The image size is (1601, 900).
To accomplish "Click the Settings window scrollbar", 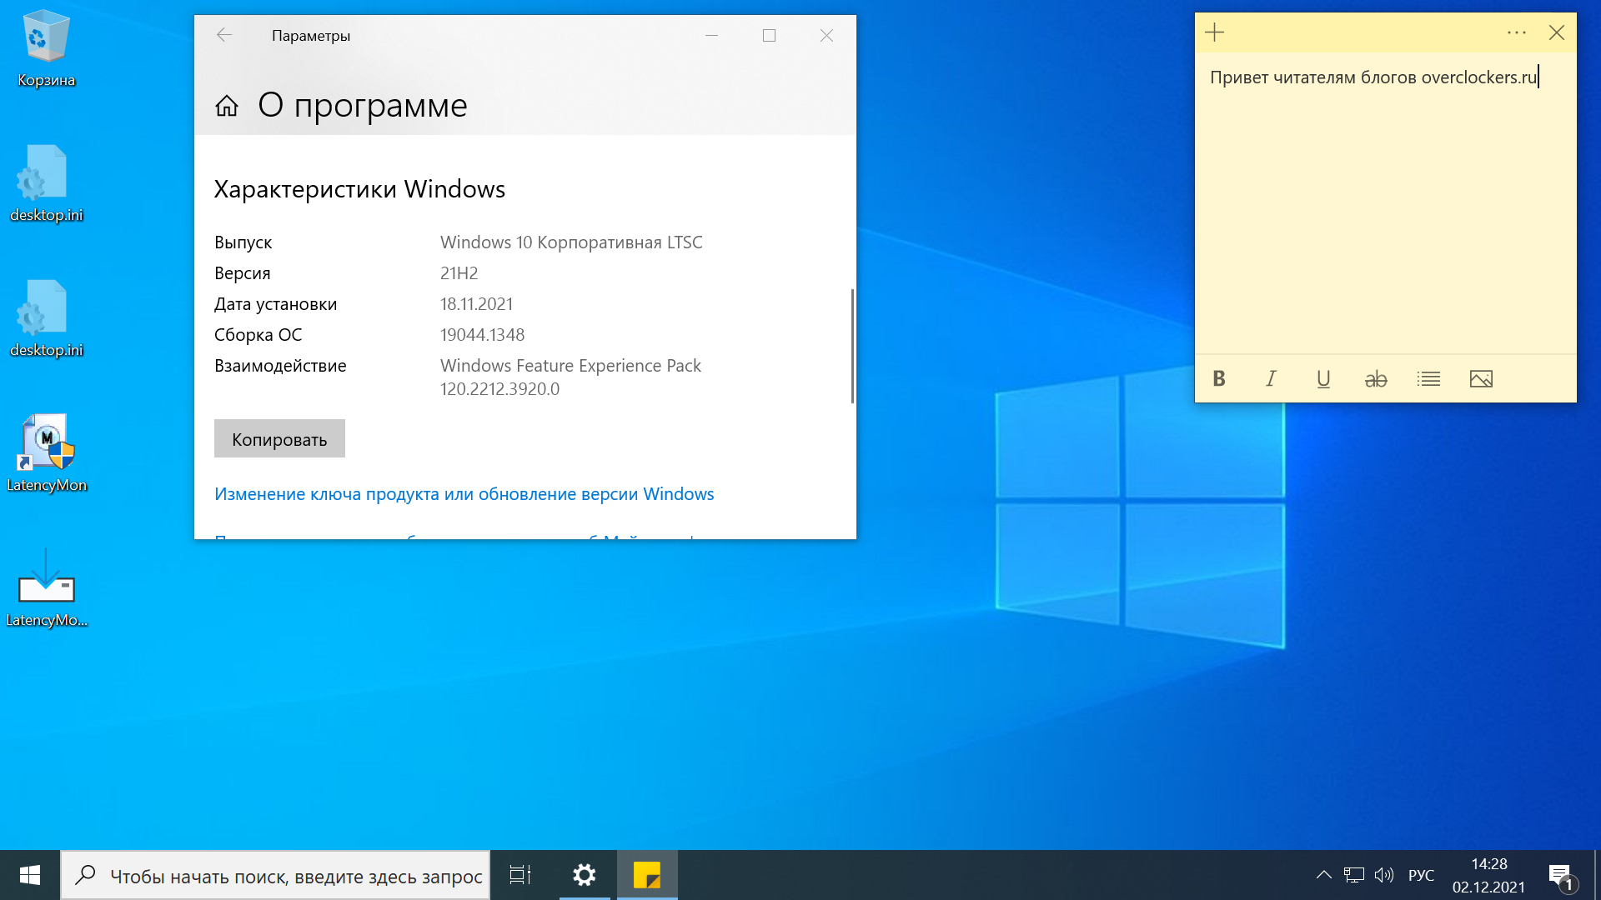I will click(851, 346).
